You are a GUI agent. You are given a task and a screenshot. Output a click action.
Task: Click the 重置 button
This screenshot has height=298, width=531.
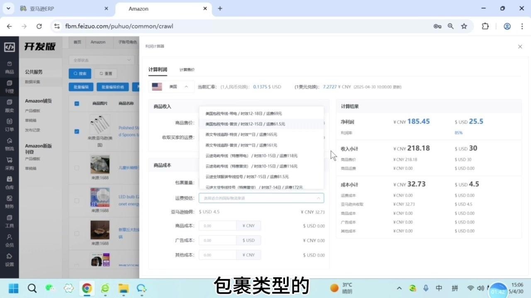106,74
